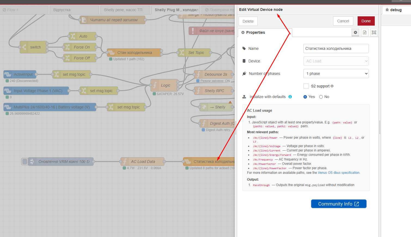
Task: Open the Number of phases dropdown
Action: (x=336, y=74)
